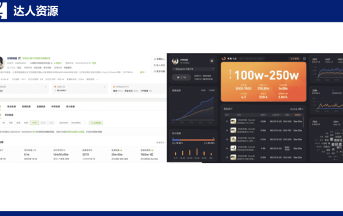The height and width of the screenshot is (216, 343).
Task: Click the 500-750 sales volume cell
Action: pyautogui.click(x=287, y=130)
